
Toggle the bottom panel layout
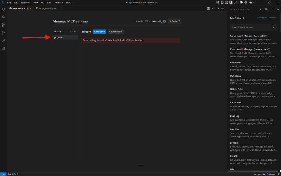(x=226, y=2)
